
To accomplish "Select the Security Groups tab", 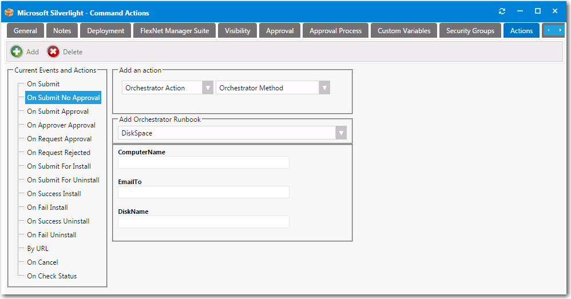I will [470, 31].
